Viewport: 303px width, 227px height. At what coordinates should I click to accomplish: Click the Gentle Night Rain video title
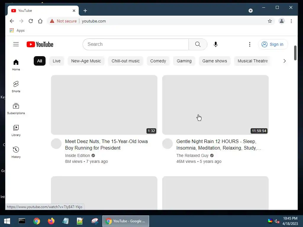click(219, 145)
